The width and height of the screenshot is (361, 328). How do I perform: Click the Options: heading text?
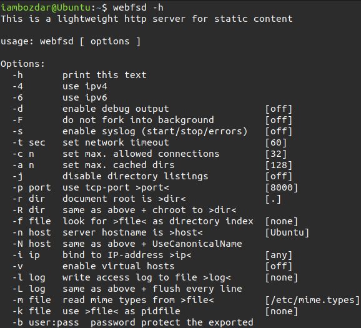[22, 64]
